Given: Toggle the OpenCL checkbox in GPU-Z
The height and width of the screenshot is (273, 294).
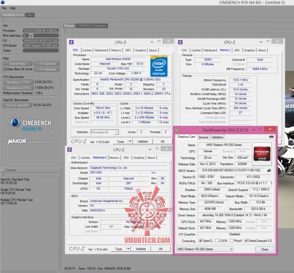Looking at the screenshot, I should [x=200, y=241].
